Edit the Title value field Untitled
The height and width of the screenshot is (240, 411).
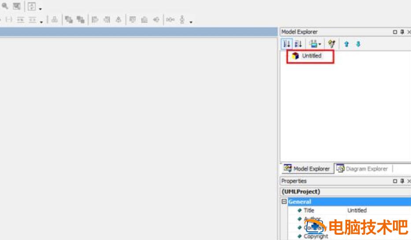click(x=379, y=210)
